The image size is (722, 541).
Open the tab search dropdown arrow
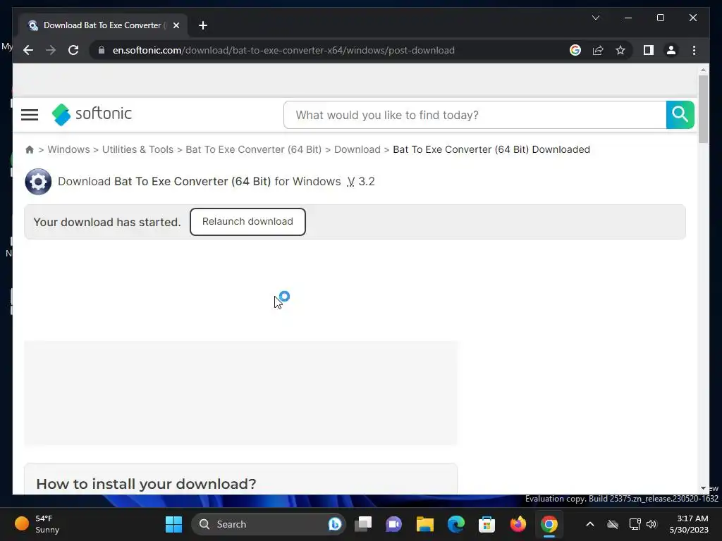(x=595, y=18)
